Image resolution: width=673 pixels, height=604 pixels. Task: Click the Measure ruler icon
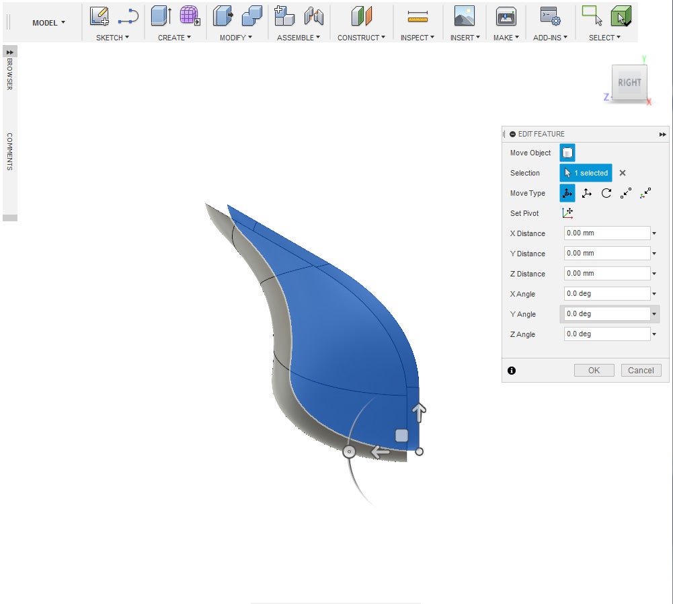(x=418, y=17)
